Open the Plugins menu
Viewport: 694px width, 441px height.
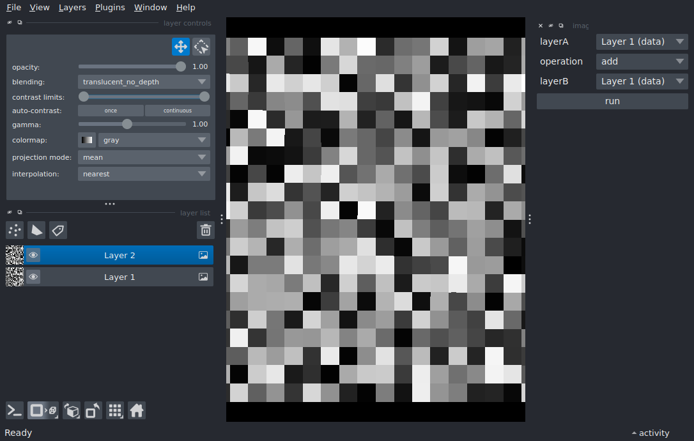pos(110,8)
